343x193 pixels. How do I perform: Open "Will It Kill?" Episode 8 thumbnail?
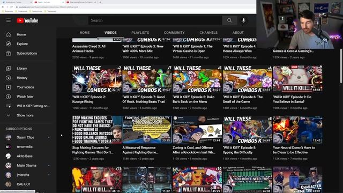[x=248, y=130]
